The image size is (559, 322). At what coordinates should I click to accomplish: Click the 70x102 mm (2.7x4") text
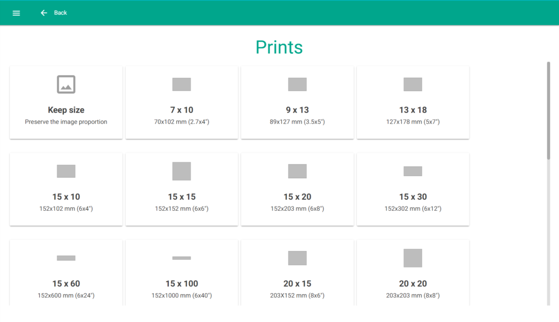pyautogui.click(x=181, y=121)
